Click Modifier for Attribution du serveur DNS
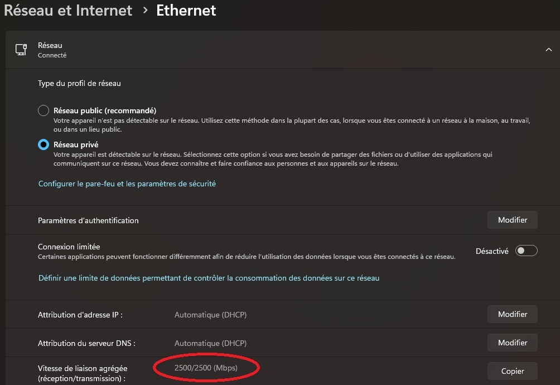 pyautogui.click(x=512, y=343)
